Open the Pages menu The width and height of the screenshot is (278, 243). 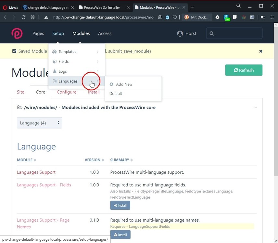click(x=38, y=33)
